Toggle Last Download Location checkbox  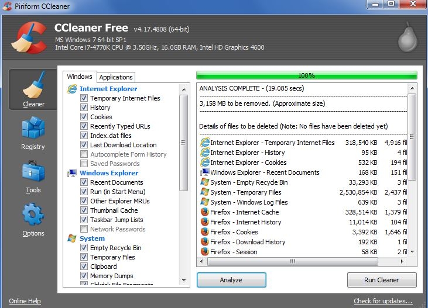pyautogui.click(x=84, y=145)
